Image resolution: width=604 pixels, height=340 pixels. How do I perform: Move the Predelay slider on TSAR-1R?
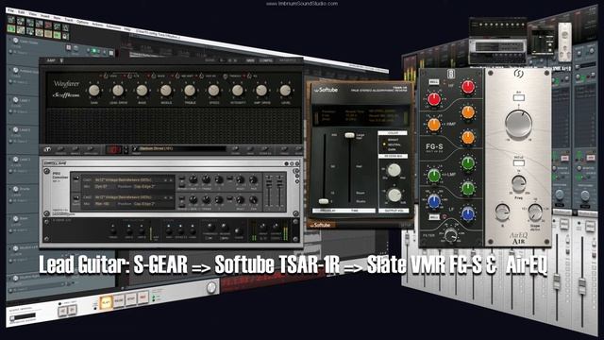(324, 201)
